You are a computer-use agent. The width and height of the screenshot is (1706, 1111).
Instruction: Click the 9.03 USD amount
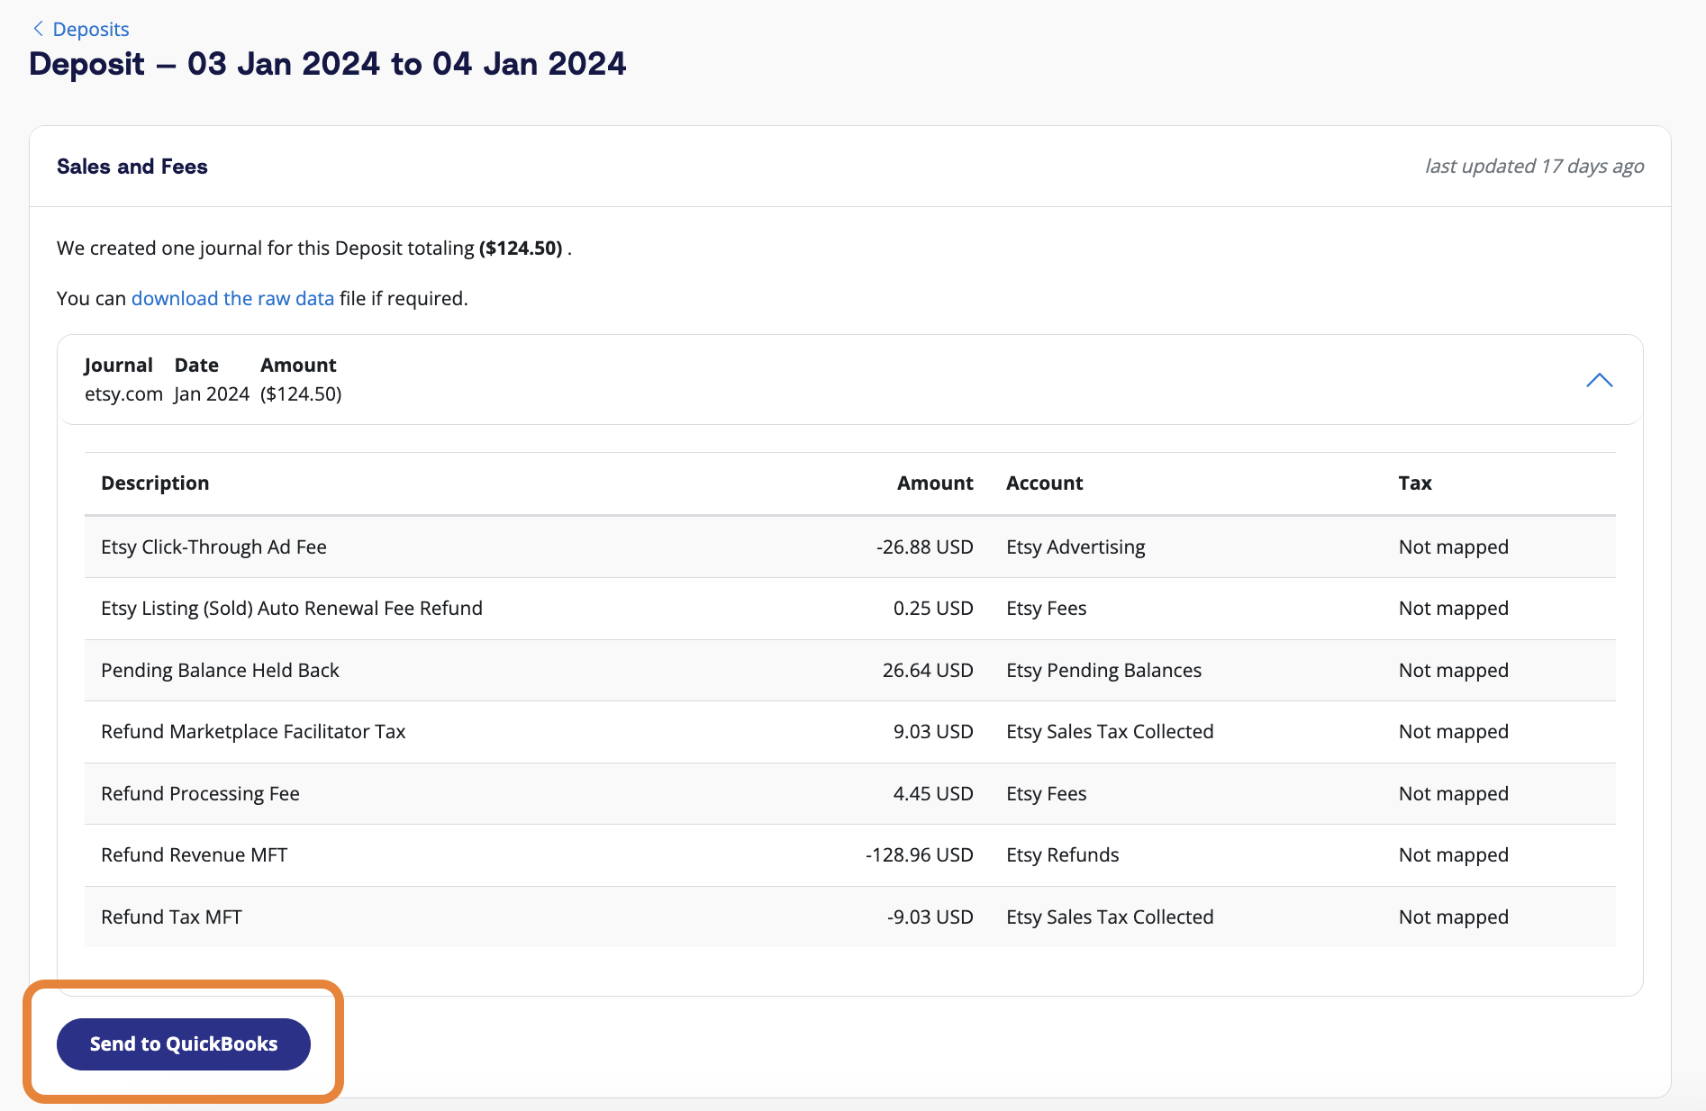[933, 731]
